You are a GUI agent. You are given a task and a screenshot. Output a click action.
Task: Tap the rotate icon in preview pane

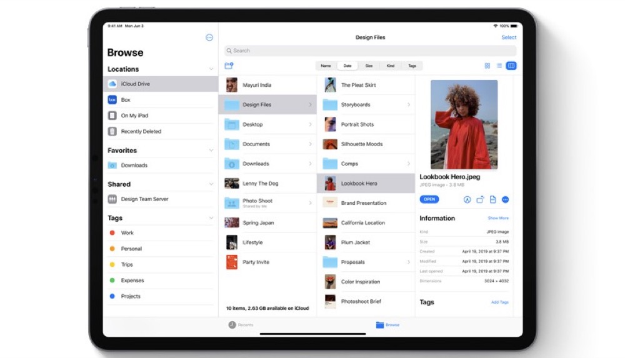pyautogui.click(x=480, y=199)
